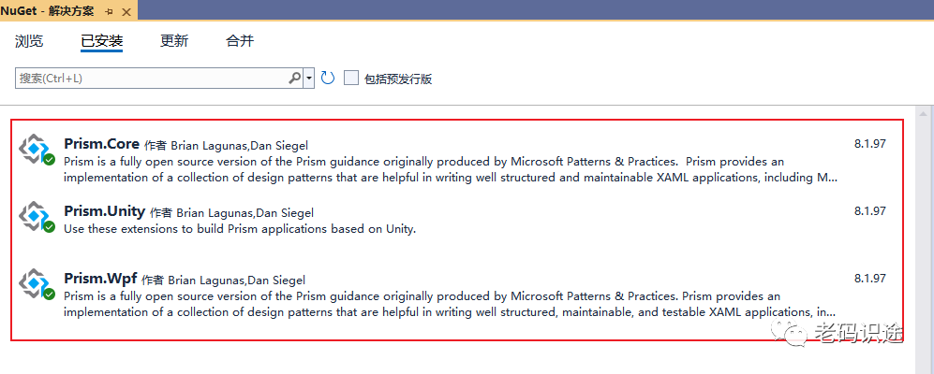Select the Prism.Unity package title
The image size is (934, 374).
[x=104, y=211]
